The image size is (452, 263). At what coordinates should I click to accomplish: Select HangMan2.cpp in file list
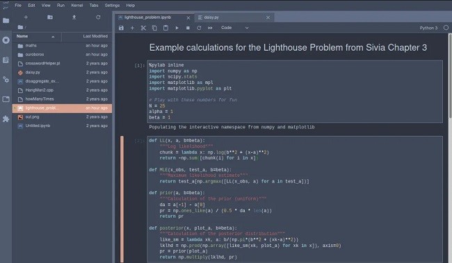pos(62,90)
